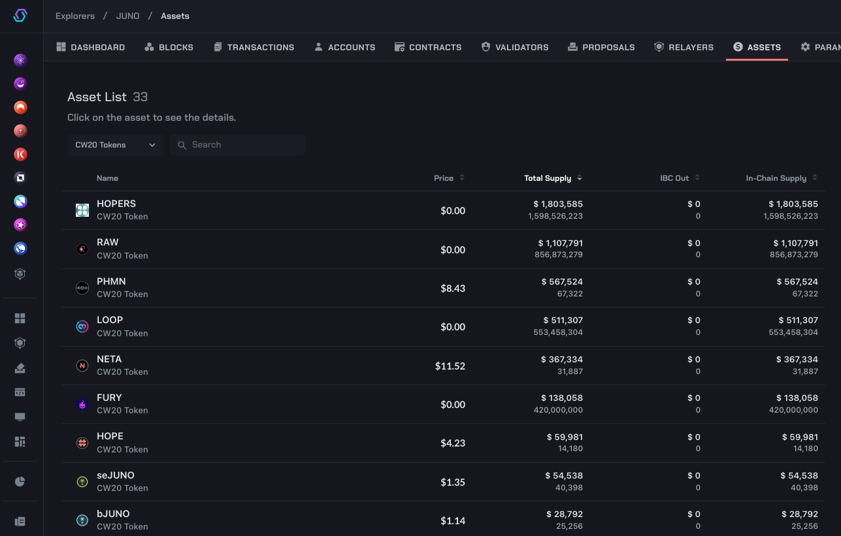Open the HOPERS asset details
This screenshot has width=841, height=536.
pos(443,210)
